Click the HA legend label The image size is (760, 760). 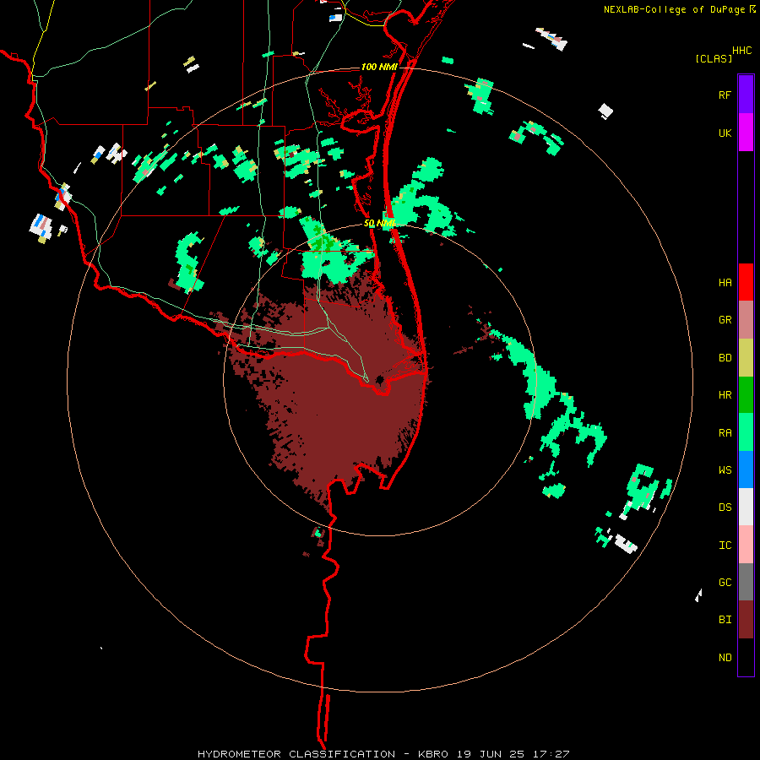pos(725,282)
